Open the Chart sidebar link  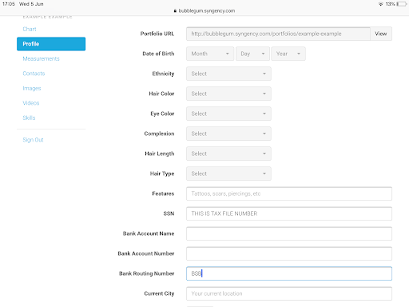coord(30,29)
